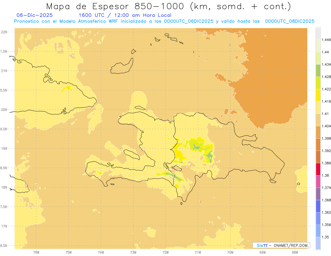Click the red band in the color legend
This screenshot has height=256, width=331.
pyautogui.click(x=318, y=169)
